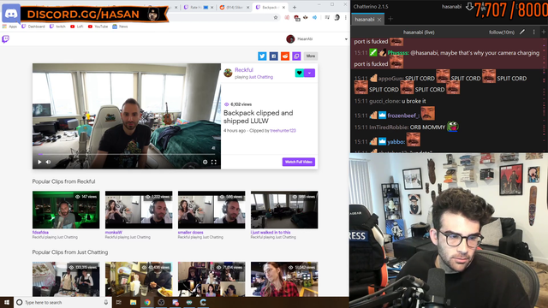Open the fdsafdsa clip thumbnail
Viewport: 548px width, 308px height.
(x=66, y=210)
